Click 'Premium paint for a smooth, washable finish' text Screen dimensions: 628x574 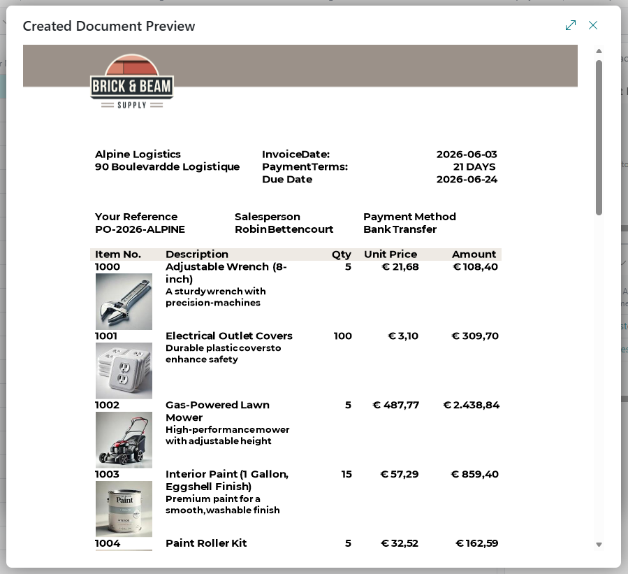[x=222, y=504]
